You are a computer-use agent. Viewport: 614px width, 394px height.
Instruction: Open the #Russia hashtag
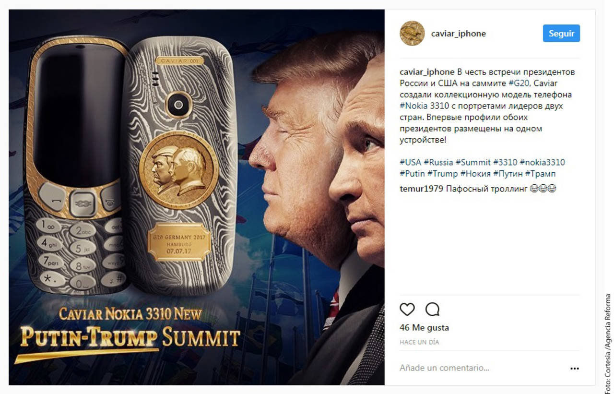click(438, 162)
